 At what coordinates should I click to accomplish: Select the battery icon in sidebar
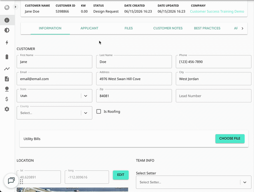click(7, 57)
